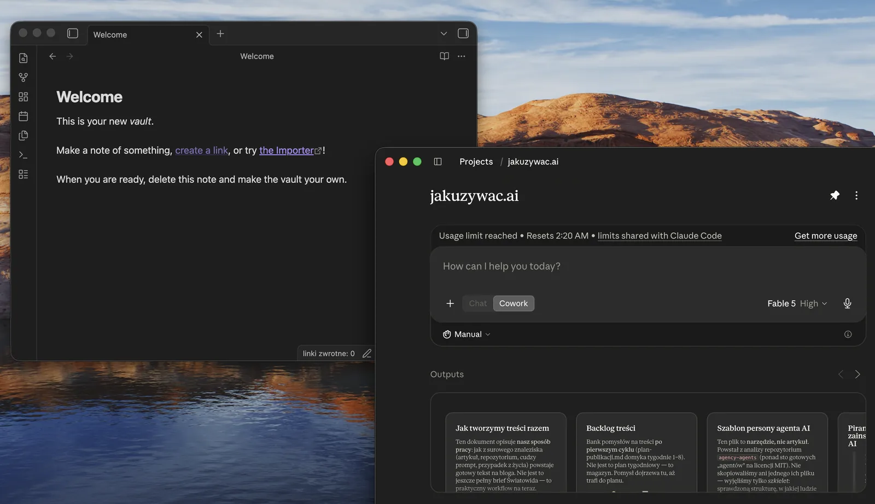Screen dimensions: 875x504
Task: Click Get more usage
Action: coord(826,236)
